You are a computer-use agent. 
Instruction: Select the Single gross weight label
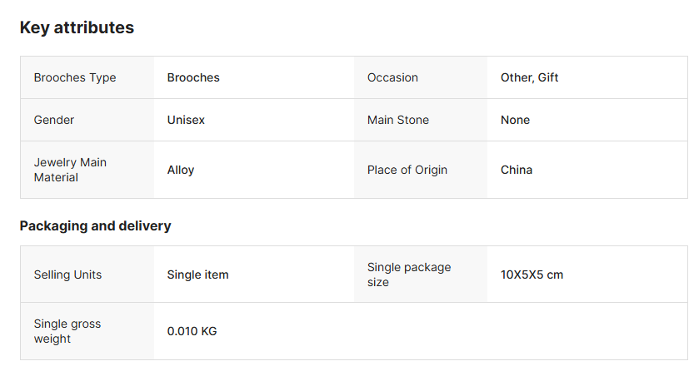[x=67, y=331]
